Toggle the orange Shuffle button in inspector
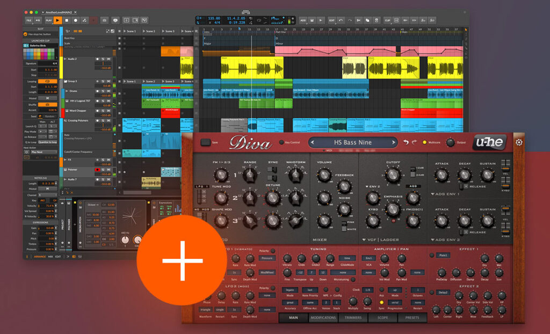 click(x=48, y=105)
